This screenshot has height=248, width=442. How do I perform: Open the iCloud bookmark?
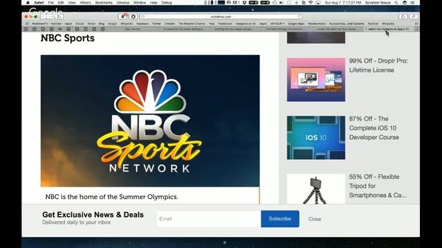pyautogui.click(x=80, y=23)
